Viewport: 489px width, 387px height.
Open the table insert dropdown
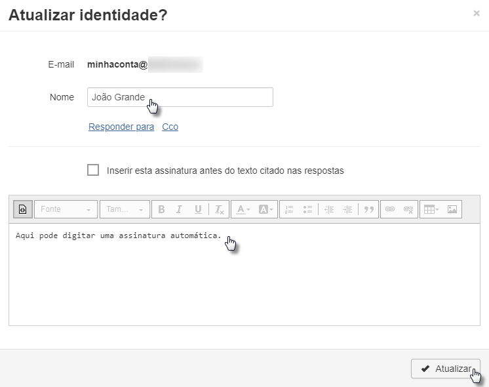pos(431,209)
